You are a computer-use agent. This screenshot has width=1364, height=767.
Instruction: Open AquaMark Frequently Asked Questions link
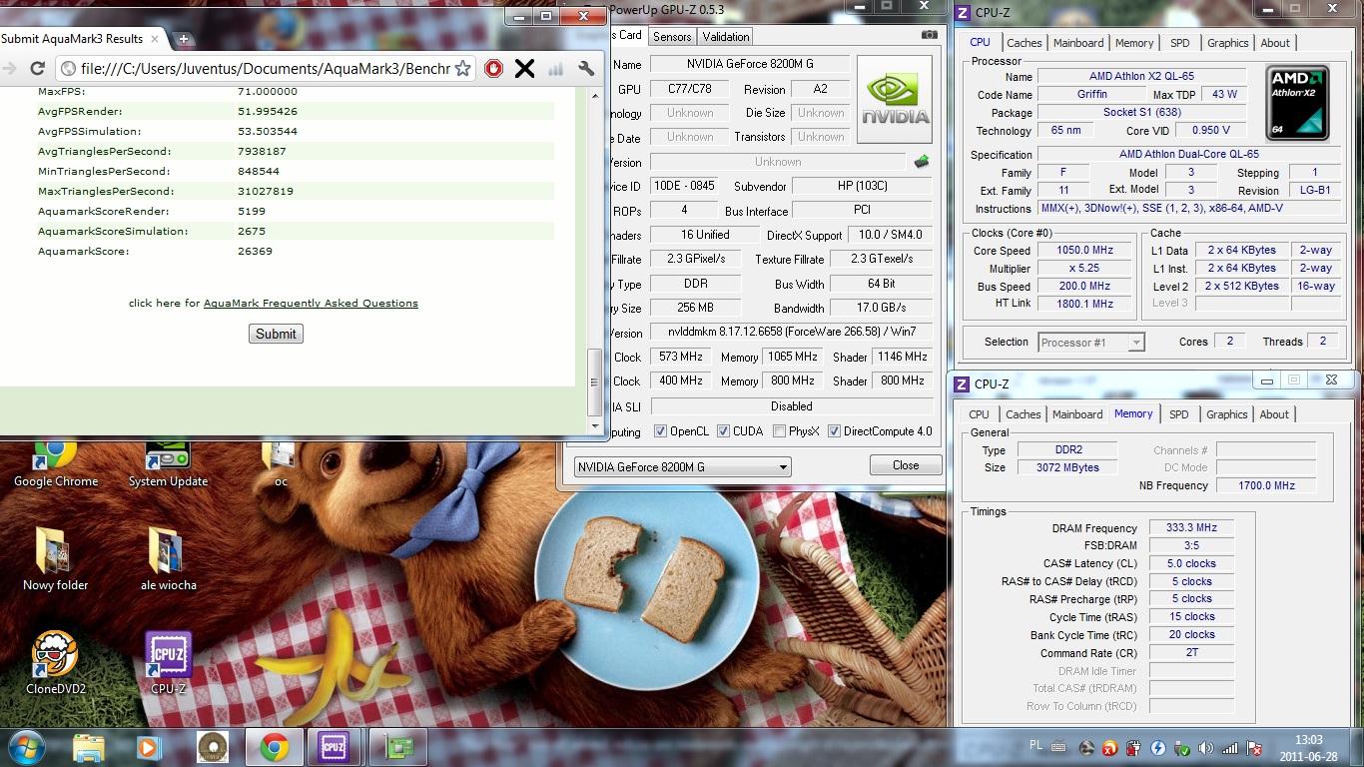pos(311,303)
